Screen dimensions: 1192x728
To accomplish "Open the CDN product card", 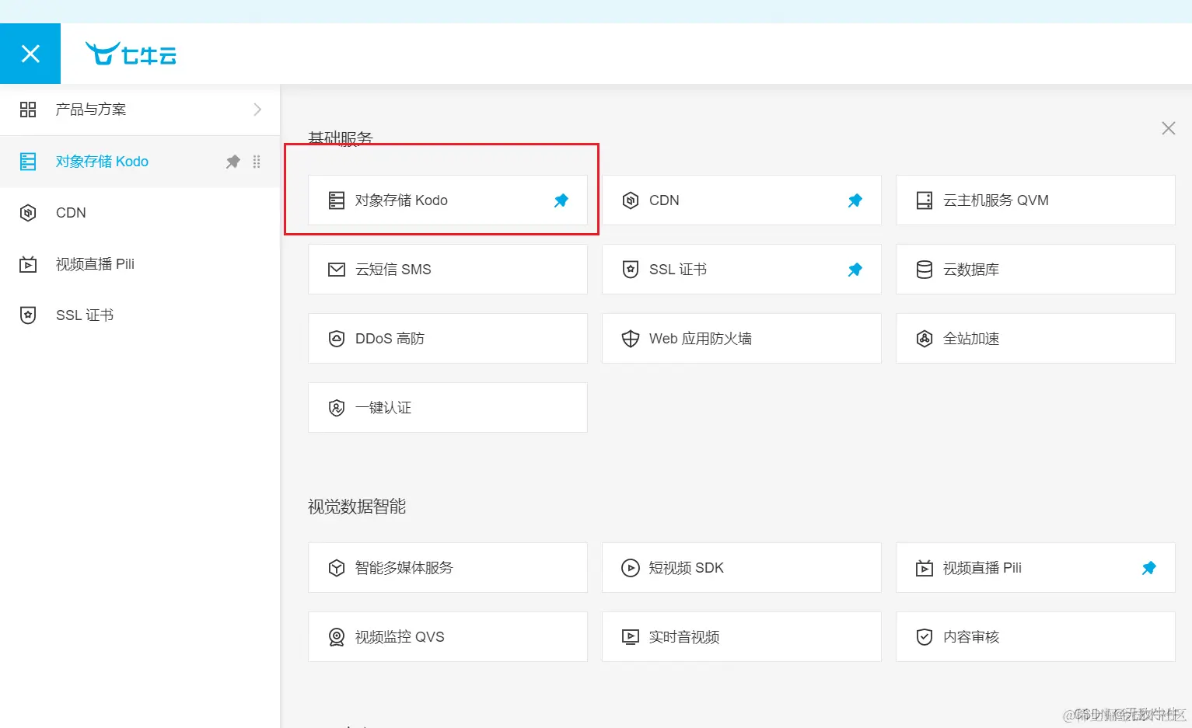I will [x=742, y=200].
